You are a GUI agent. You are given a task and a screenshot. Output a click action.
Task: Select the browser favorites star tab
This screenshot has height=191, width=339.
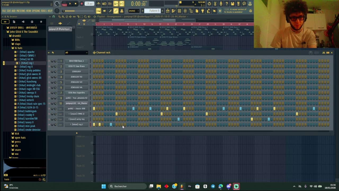click(x=41, y=22)
